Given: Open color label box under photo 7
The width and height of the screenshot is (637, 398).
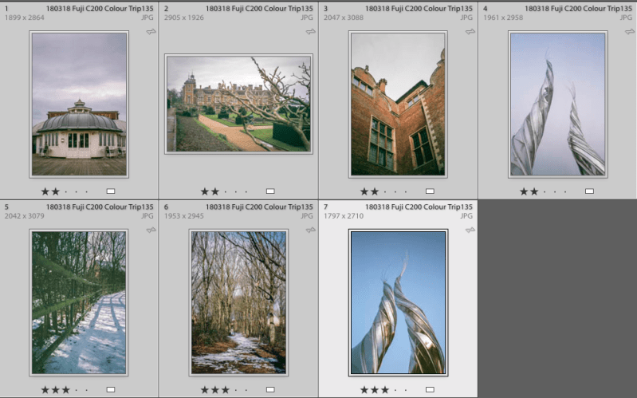Looking at the screenshot, I should [x=430, y=390].
